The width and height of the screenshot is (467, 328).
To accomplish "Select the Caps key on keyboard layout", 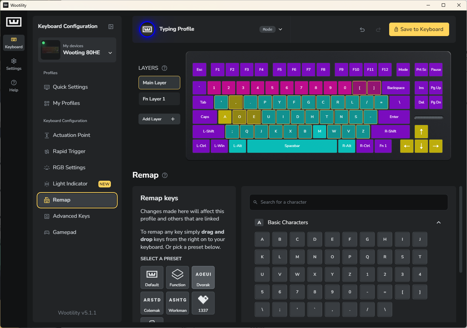I will pyautogui.click(x=205, y=117).
